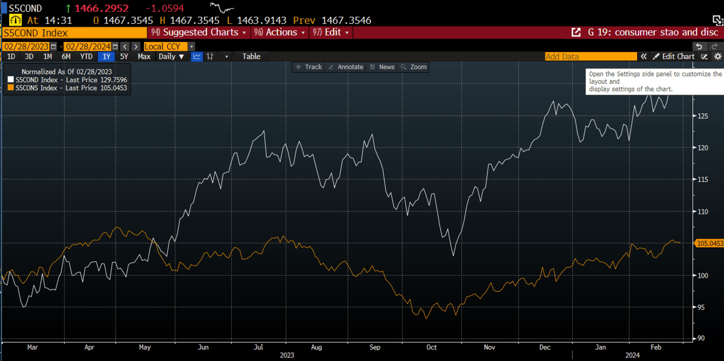Screen dimensions: 724x361
Task: Click the News overlay button
Action: coord(382,67)
